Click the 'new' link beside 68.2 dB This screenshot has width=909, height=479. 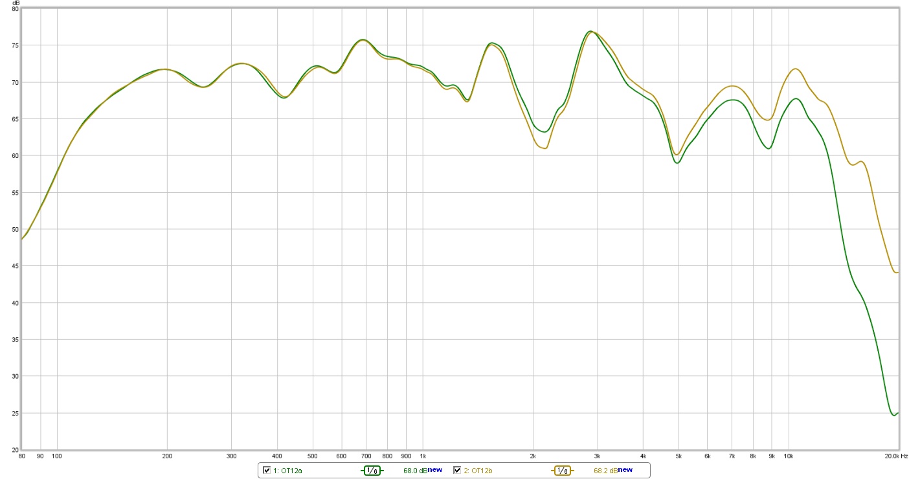point(625,470)
